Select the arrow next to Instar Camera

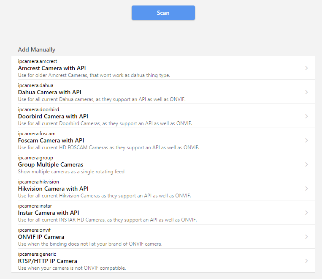[306, 213]
